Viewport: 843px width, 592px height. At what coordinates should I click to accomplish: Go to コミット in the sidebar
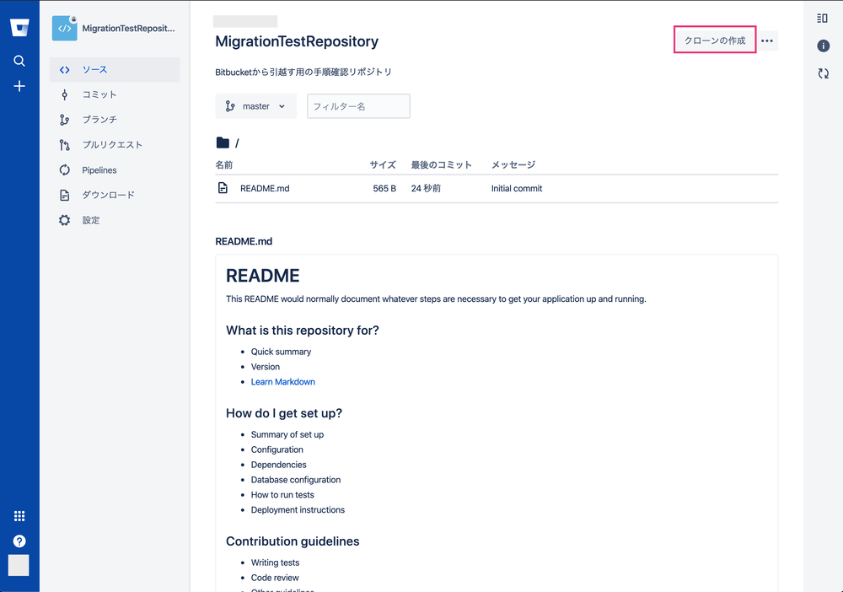pyautogui.click(x=99, y=94)
